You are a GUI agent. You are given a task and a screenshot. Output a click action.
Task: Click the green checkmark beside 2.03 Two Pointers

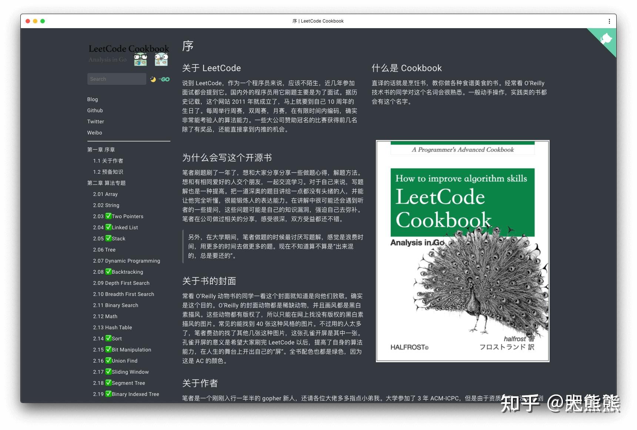109,216
